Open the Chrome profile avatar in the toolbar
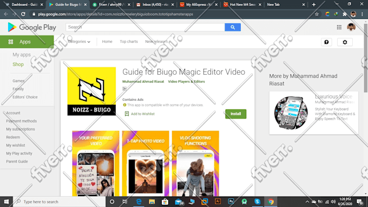The width and height of the screenshot is (368, 207). pos(353,14)
